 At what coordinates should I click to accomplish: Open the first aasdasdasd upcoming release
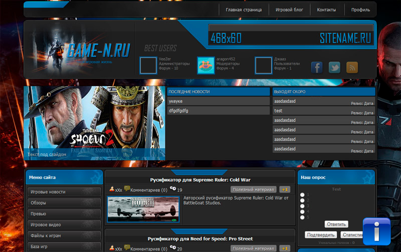click(x=324, y=101)
